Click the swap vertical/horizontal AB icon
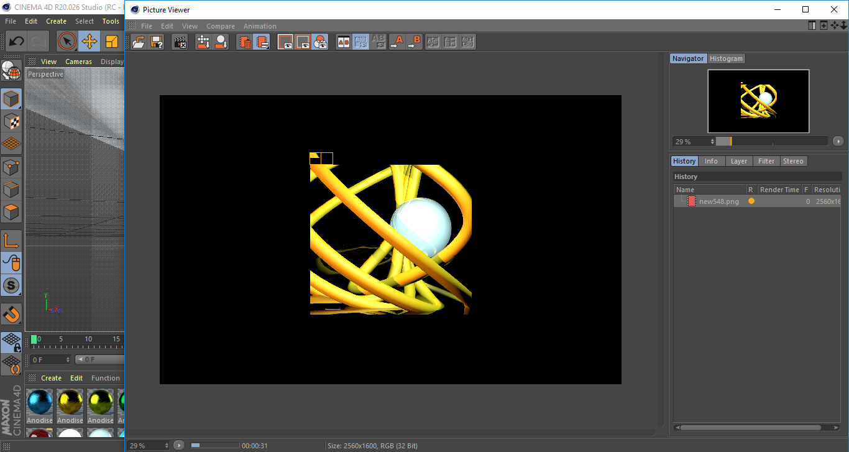Viewport: 849px width, 452px height. pyautogui.click(x=468, y=42)
